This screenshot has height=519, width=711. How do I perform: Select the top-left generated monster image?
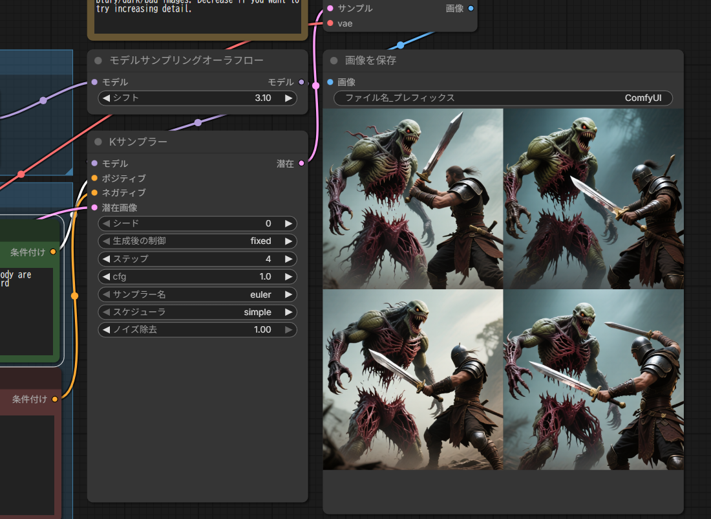tap(413, 199)
